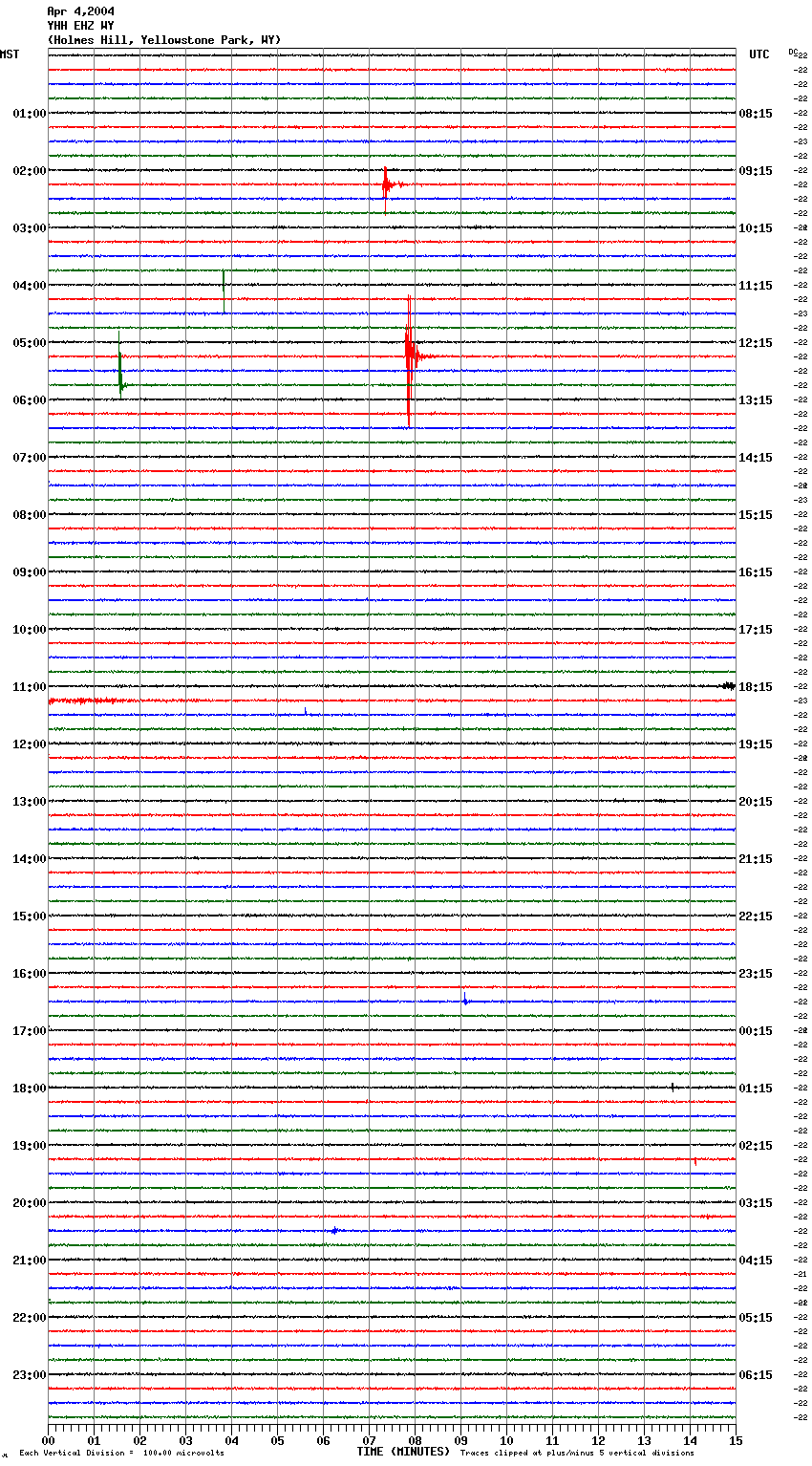Click the 'Each Vertical Division = 100.00 microvolts' note
Image resolution: width=812 pixels, height=1466 pixels.
(x=121, y=1454)
